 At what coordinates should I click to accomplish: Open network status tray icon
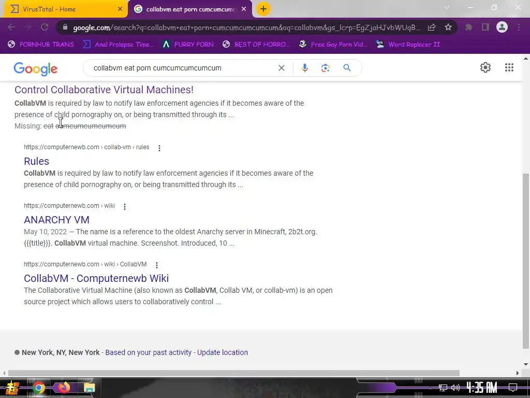(x=443, y=388)
